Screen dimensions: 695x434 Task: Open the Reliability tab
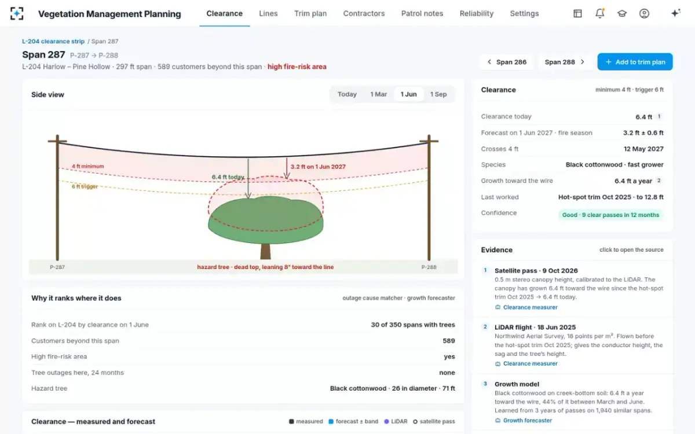tap(477, 13)
